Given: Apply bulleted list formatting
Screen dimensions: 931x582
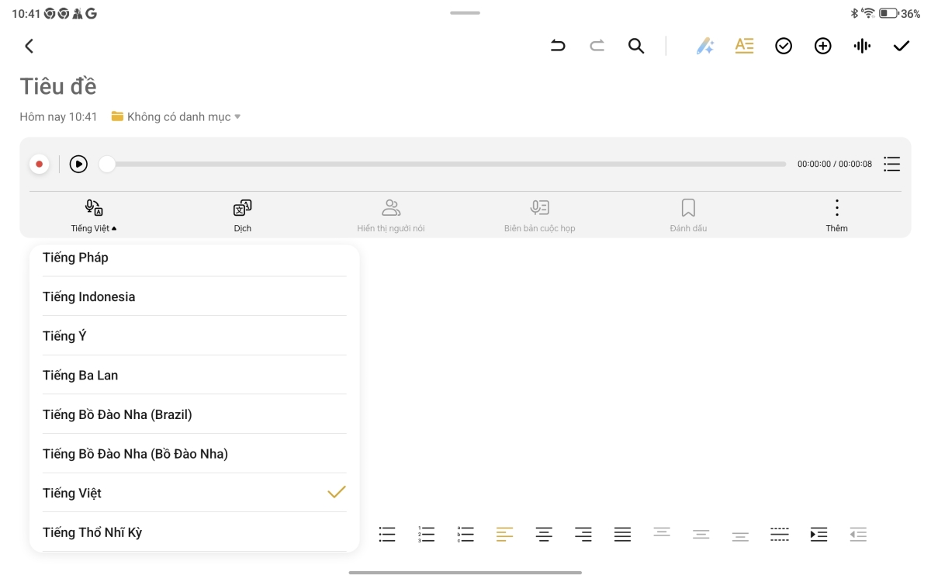Looking at the screenshot, I should pyautogui.click(x=387, y=535).
